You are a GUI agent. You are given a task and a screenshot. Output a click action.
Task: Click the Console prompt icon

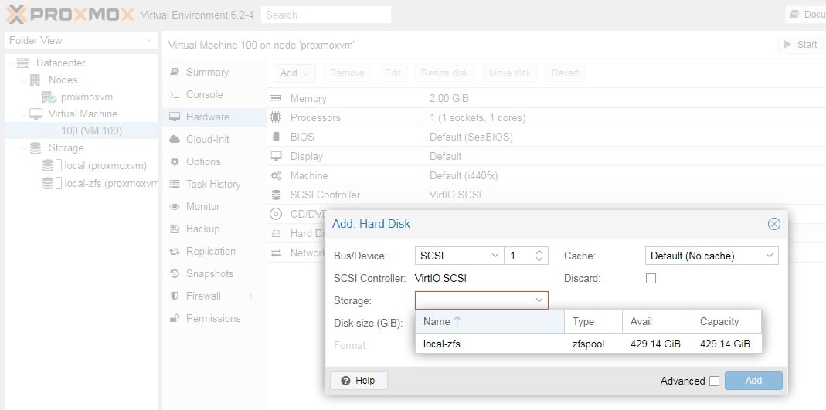tap(175, 95)
